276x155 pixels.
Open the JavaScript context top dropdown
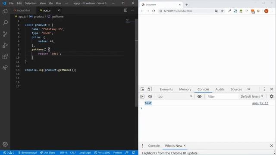pyautogui.click(x=174, y=96)
